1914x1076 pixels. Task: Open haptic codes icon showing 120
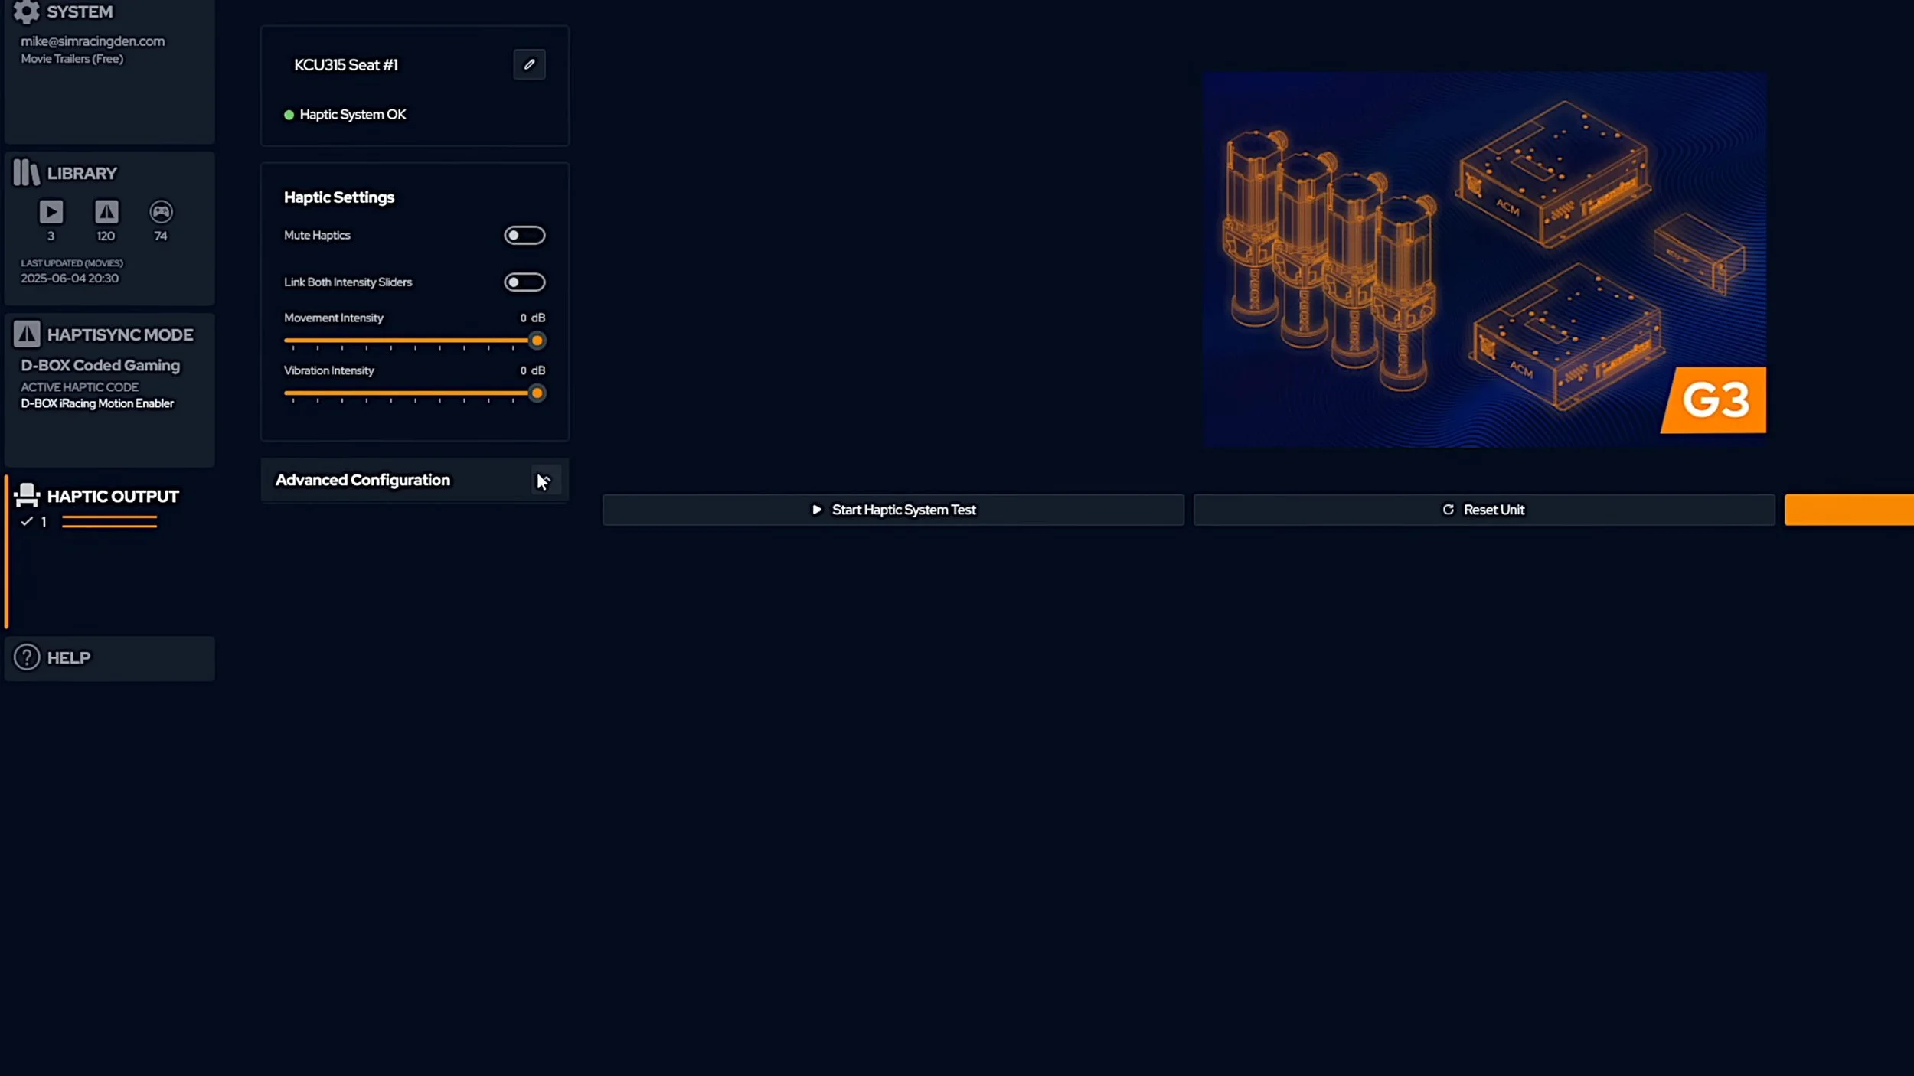pos(106,211)
